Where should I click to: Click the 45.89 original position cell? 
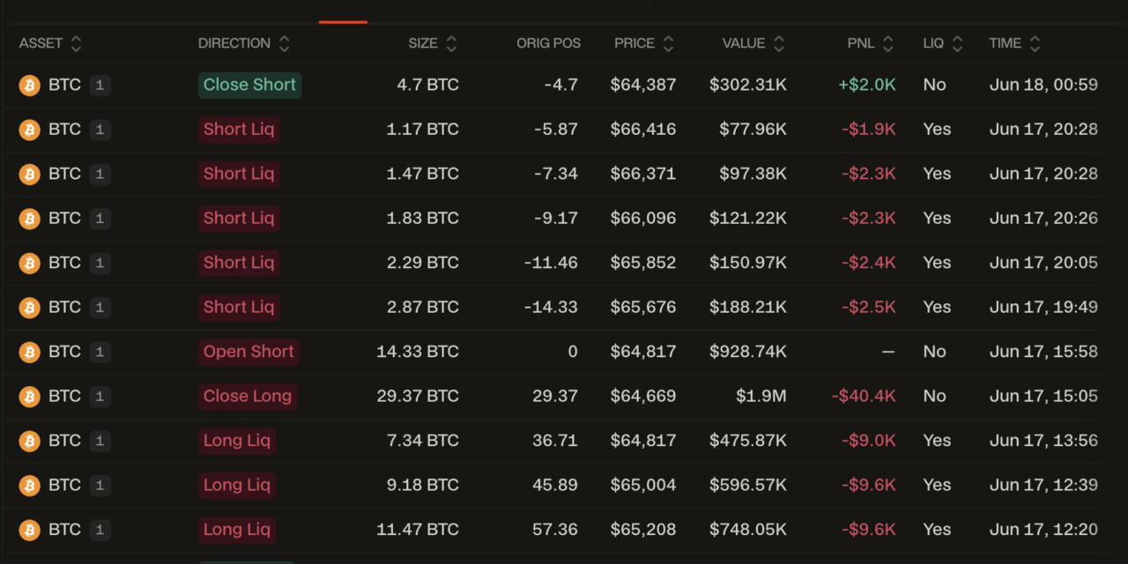click(x=555, y=486)
